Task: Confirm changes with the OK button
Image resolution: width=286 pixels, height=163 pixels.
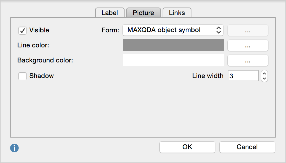Action: [x=187, y=147]
